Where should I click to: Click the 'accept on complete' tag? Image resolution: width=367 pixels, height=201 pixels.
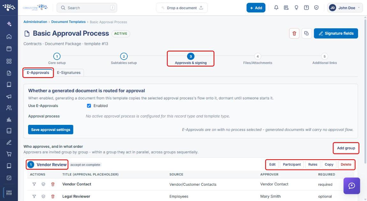(x=85, y=165)
